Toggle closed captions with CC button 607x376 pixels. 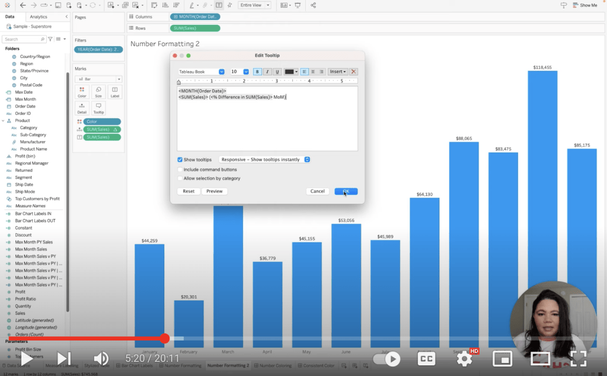[x=426, y=359]
